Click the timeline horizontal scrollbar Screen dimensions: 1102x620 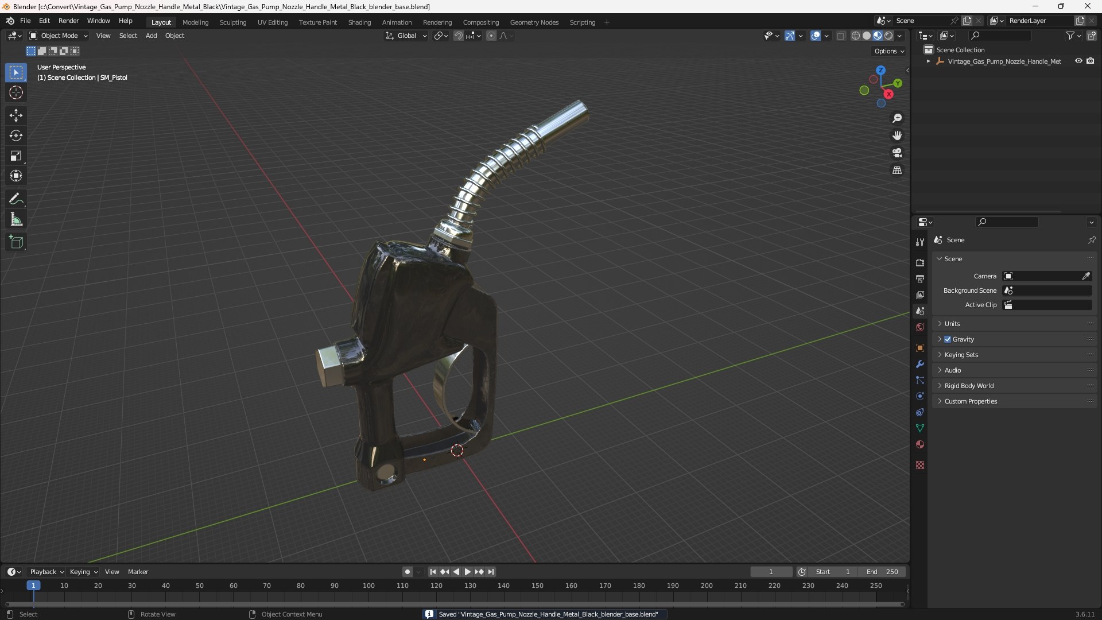click(x=455, y=604)
